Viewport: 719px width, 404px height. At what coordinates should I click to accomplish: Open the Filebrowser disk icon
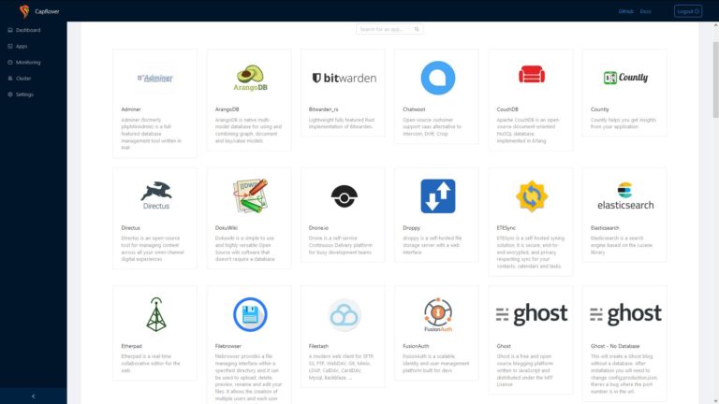tap(249, 313)
